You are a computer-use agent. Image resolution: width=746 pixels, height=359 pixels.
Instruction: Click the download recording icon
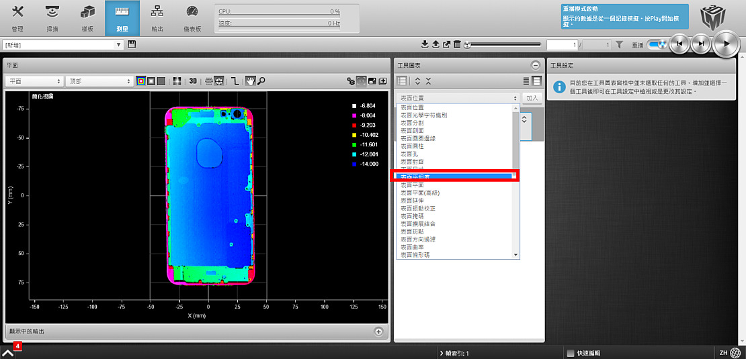tap(425, 44)
